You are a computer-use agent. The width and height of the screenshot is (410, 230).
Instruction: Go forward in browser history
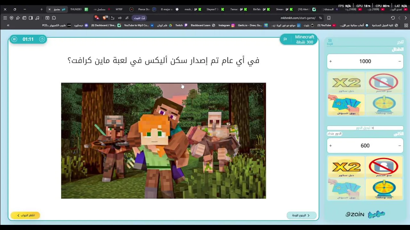pyautogui.click(x=399, y=18)
